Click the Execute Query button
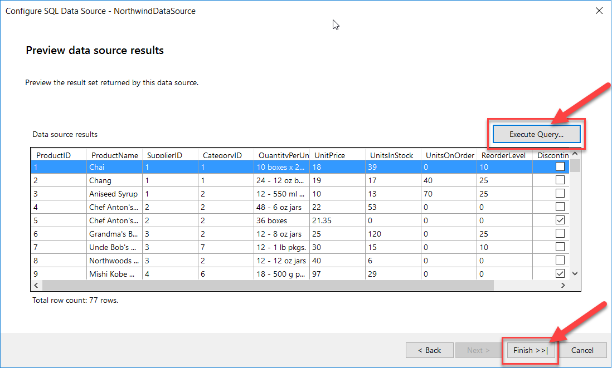 536,134
